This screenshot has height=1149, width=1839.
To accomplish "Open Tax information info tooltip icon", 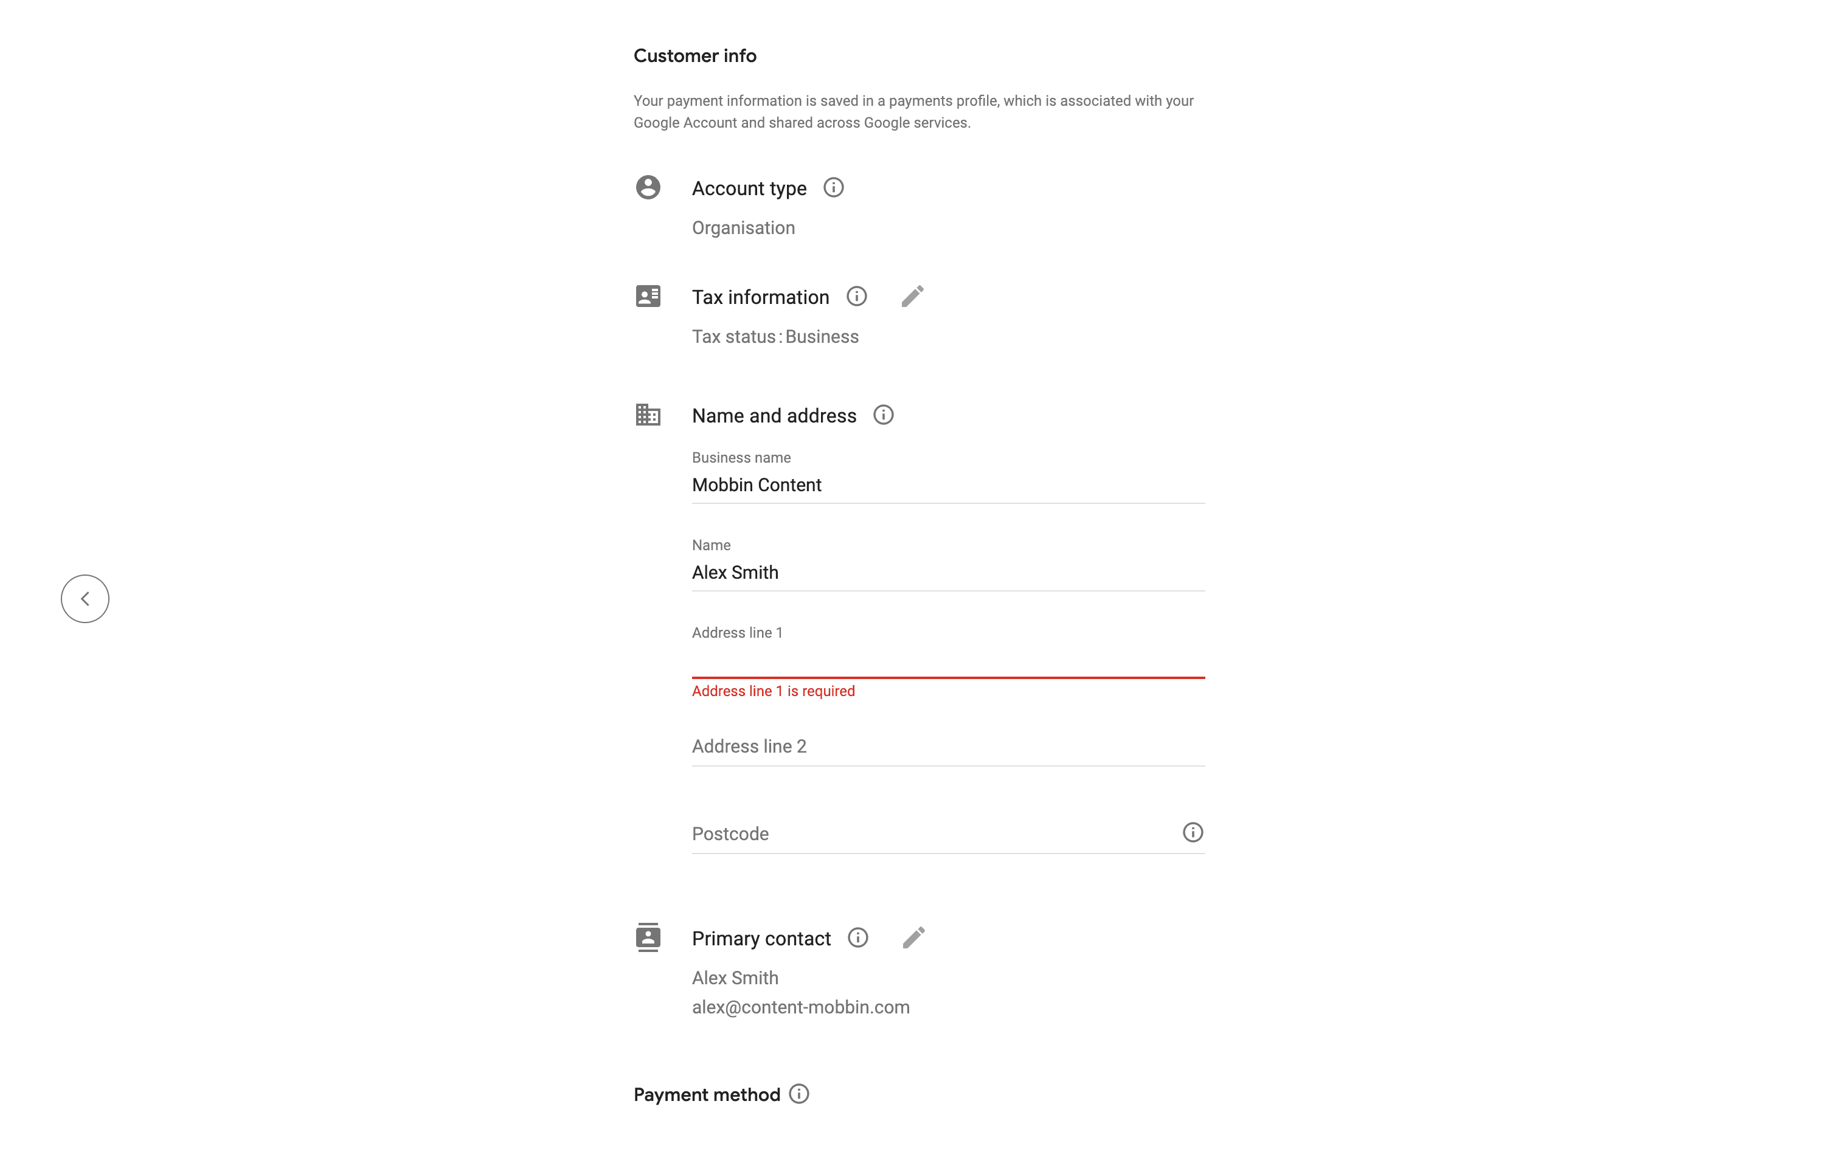I will coord(856,297).
